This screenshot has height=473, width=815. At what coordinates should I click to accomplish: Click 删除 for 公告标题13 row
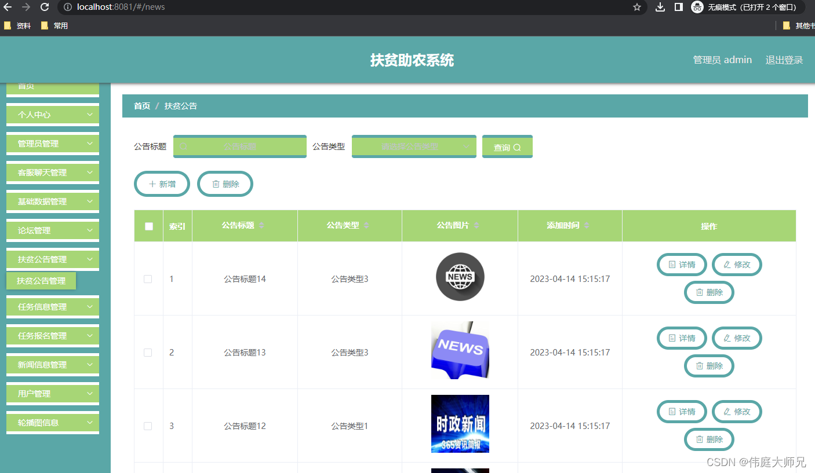pyautogui.click(x=710, y=366)
